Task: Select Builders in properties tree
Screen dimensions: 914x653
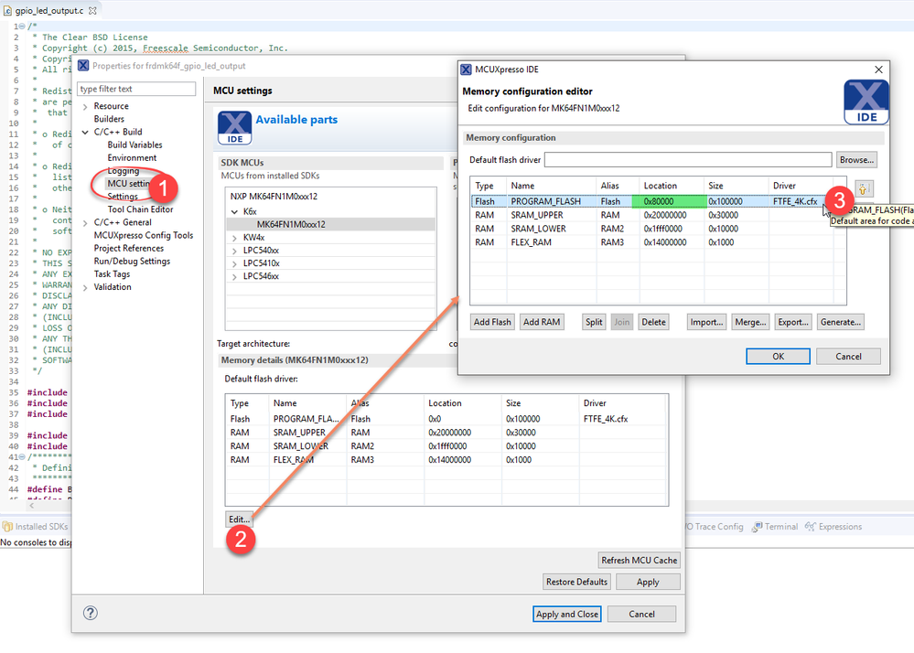Action: click(109, 119)
